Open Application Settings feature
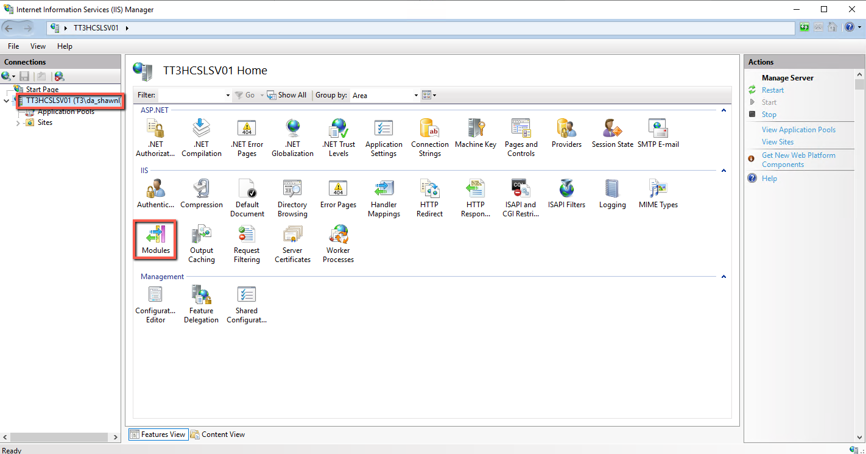This screenshot has height=454, width=866. pyautogui.click(x=384, y=137)
